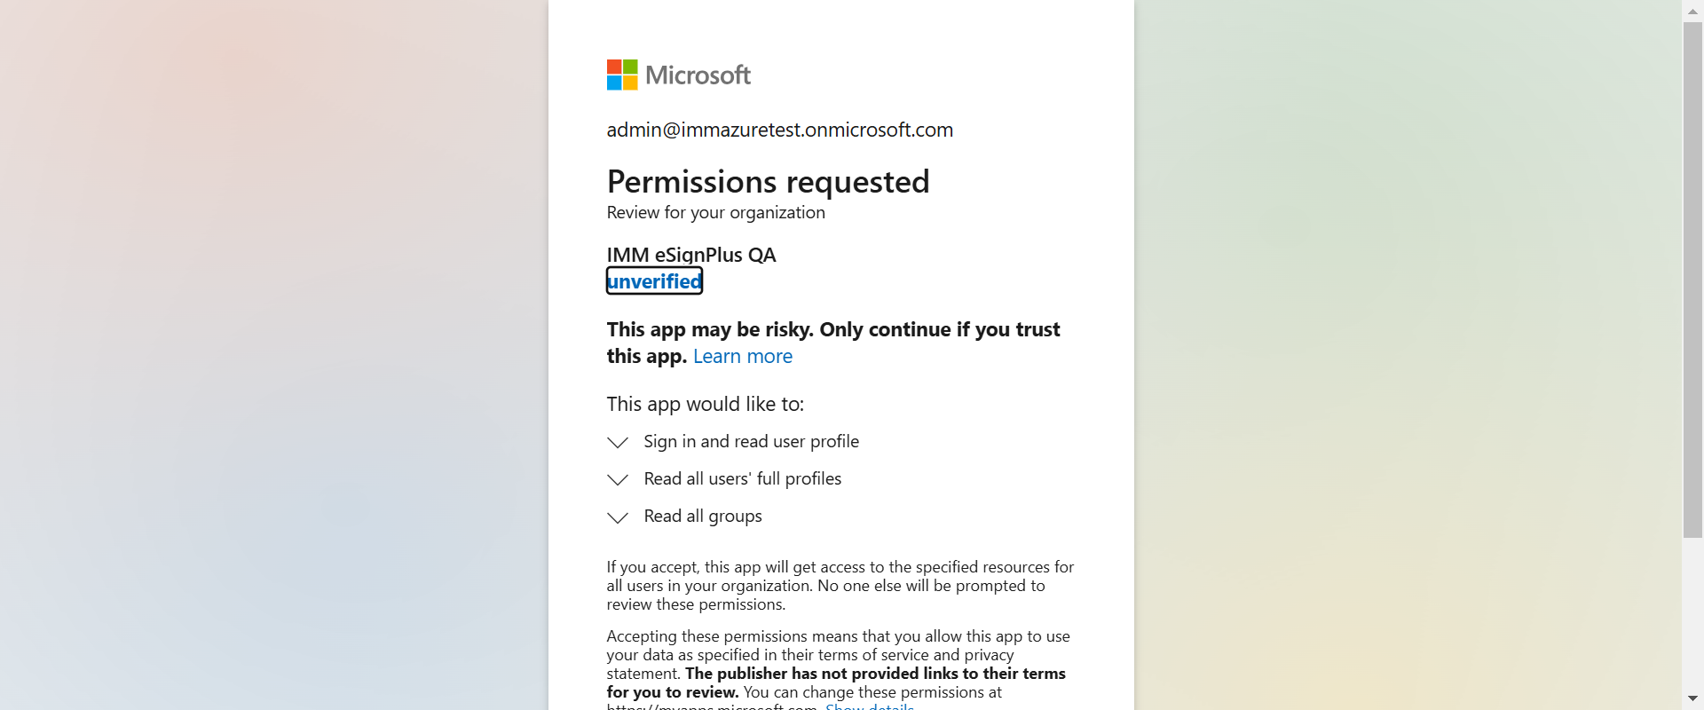Click the IMM eSignPlus QA app name
The width and height of the screenshot is (1704, 710).
tap(690, 256)
